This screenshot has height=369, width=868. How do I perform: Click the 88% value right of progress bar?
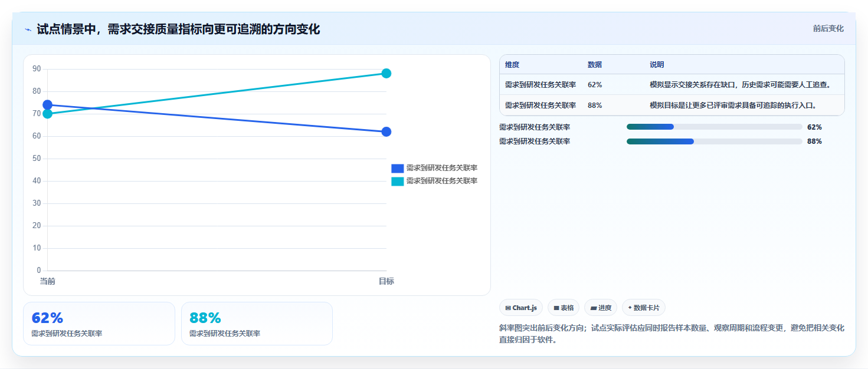pyautogui.click(x=814, y=141)
